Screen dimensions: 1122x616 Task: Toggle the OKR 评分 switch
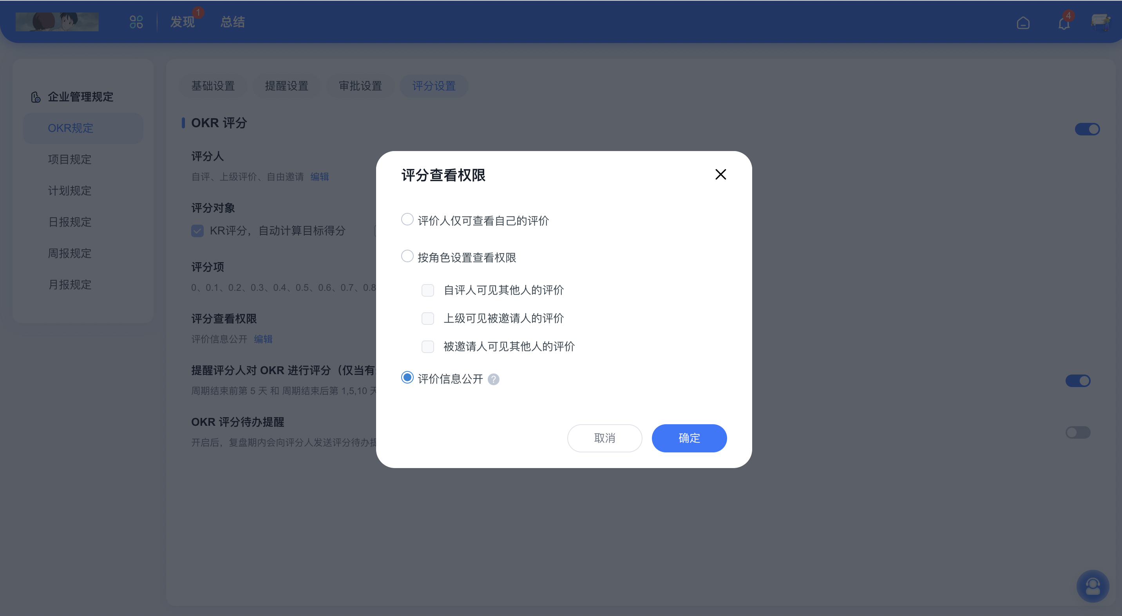coord(1087,129)
